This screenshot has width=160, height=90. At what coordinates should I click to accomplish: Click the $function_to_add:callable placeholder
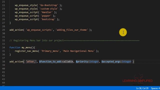56,62
